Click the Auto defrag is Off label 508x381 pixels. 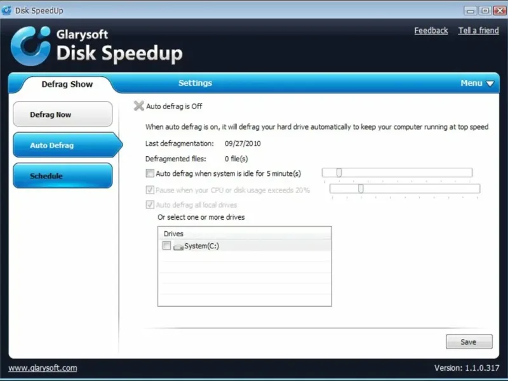(174, 106)
